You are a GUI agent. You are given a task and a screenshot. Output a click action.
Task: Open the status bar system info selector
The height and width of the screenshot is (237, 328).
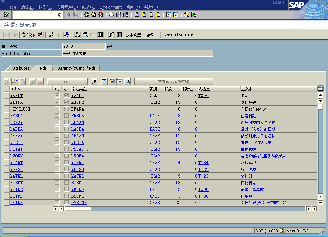[x=282, y=231]
